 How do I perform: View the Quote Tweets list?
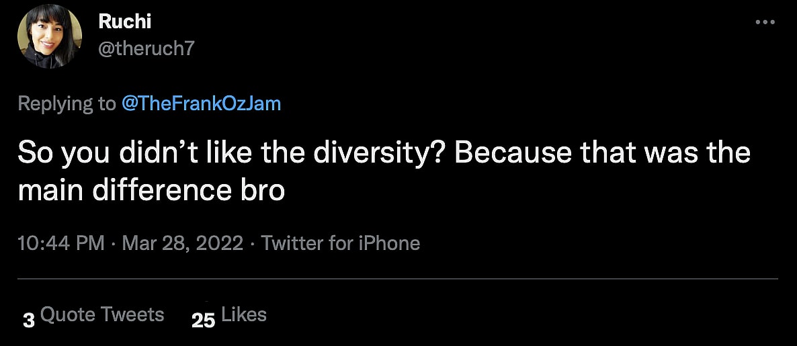point(102,314)
